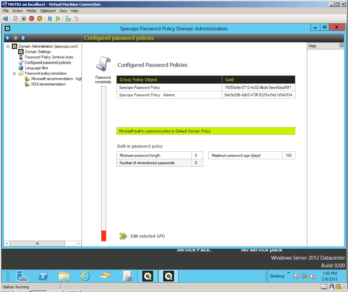This screenshot has width=348, height=292.
Task: Collapse the Password policy templates node
Action: (x=14, y=73)
